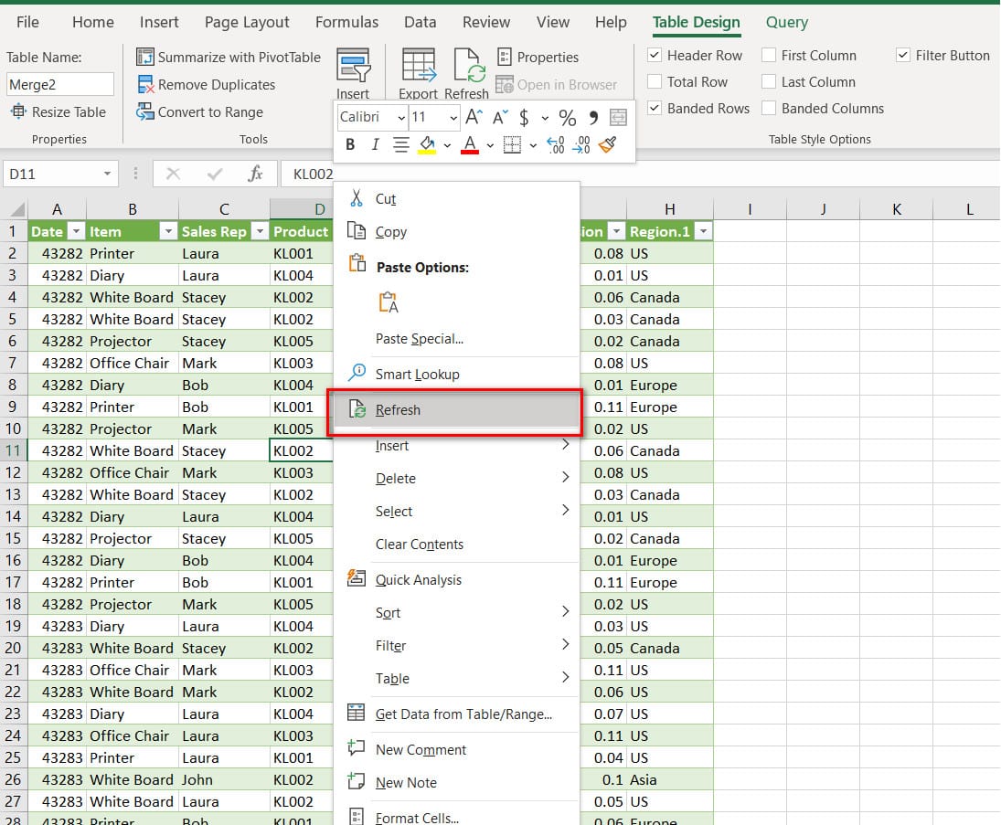1001x825 pixels.
Task: Toggle the Banded Columns checkbox
Action: click(x=769, y=109)
